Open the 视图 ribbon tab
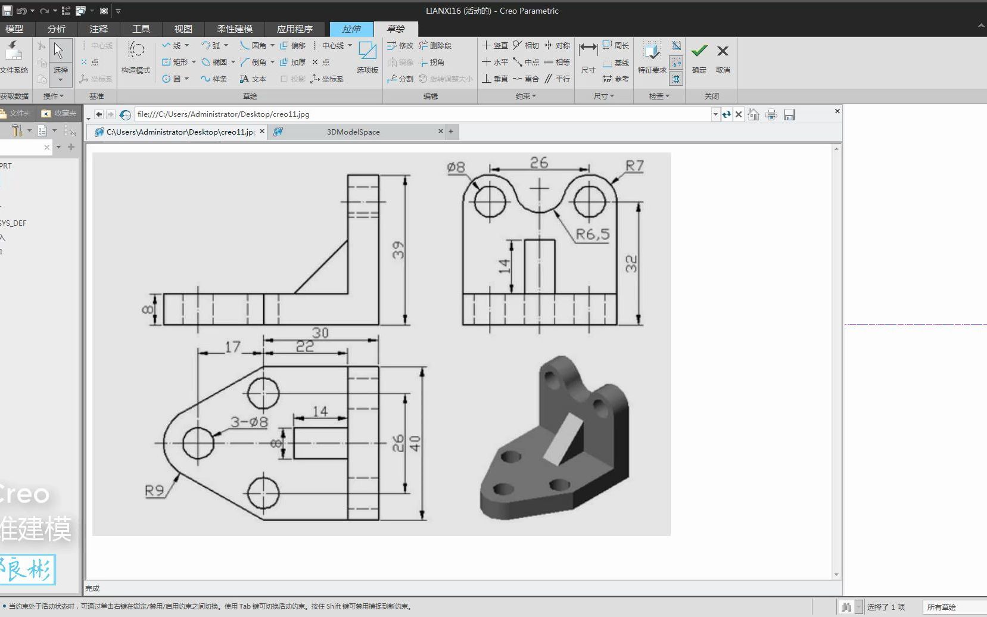The image size is (987, 617). point(183,29)
